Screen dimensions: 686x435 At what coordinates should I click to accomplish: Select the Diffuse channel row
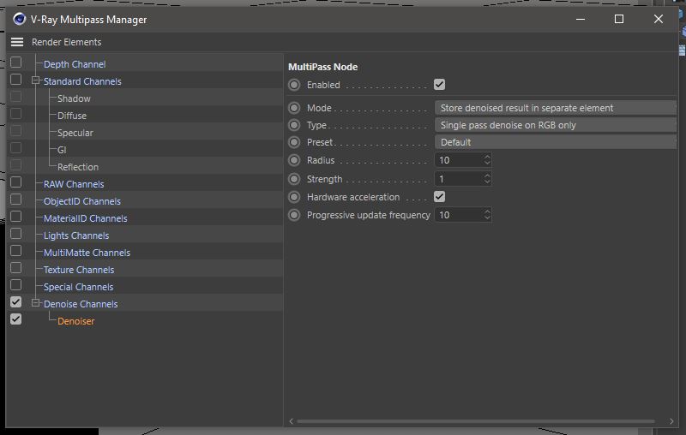72,116
